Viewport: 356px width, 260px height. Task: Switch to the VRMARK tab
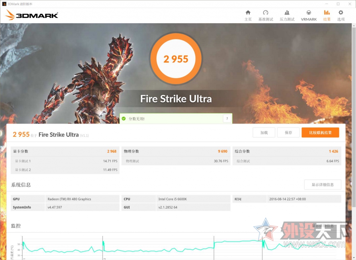[309, 16]
